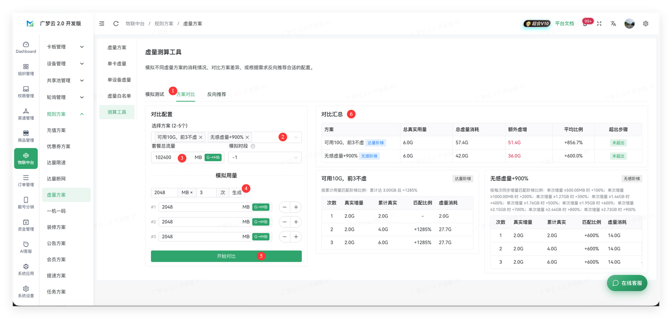Screen dimensions: 672x319
Task: Expand the 共享池管理 menu group
Action: [65, 81]
